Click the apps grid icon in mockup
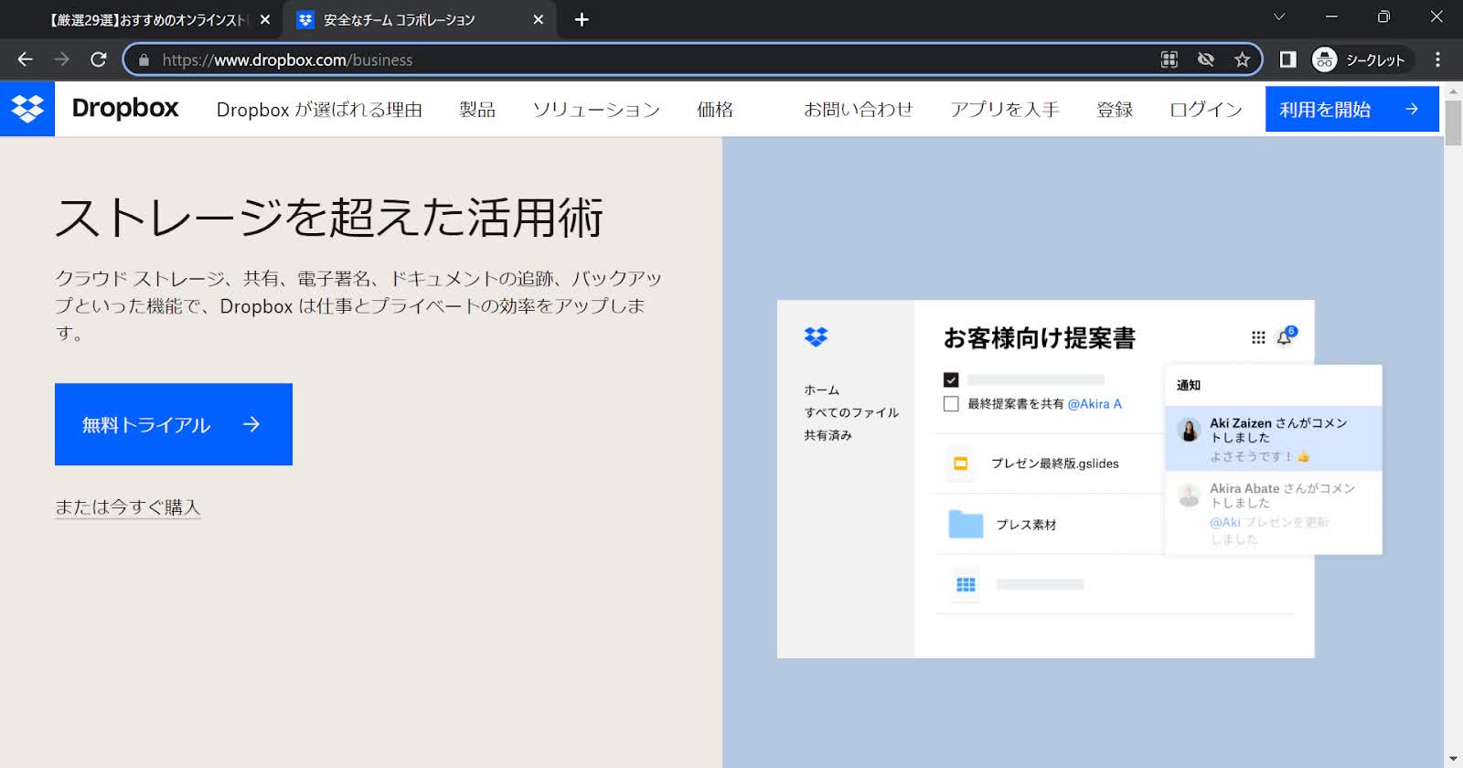1463x768 pixels. click(1258, 337)
